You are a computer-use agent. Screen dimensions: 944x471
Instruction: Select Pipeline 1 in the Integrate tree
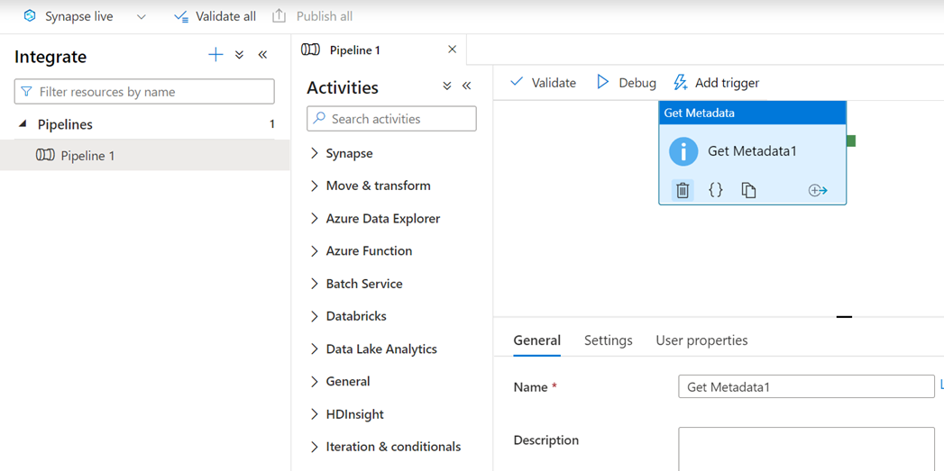(x=144, y=156)
